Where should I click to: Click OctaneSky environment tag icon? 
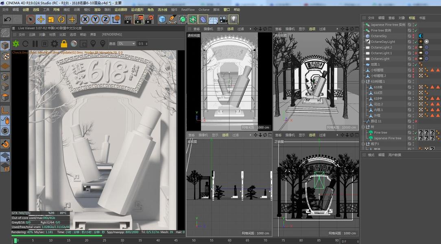(x=421, y=36)
